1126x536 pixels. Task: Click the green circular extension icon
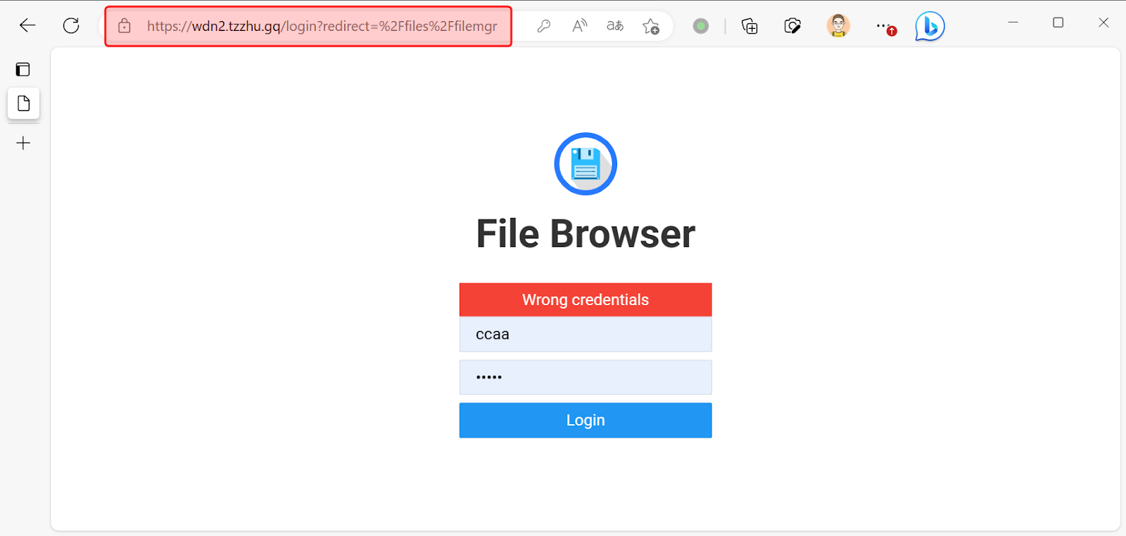click(x=700, y=27)
